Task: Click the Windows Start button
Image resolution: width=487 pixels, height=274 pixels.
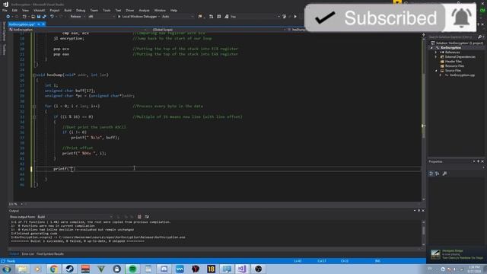Action: click(x=7, y=269)
